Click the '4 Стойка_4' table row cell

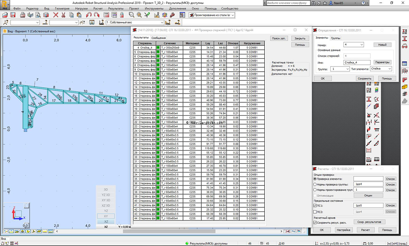coord(145,48)
